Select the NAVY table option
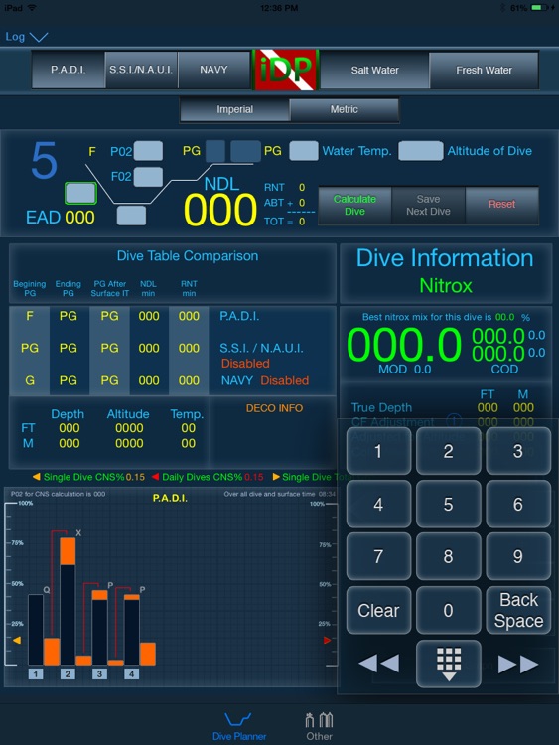559x745 pixels. 213,70
